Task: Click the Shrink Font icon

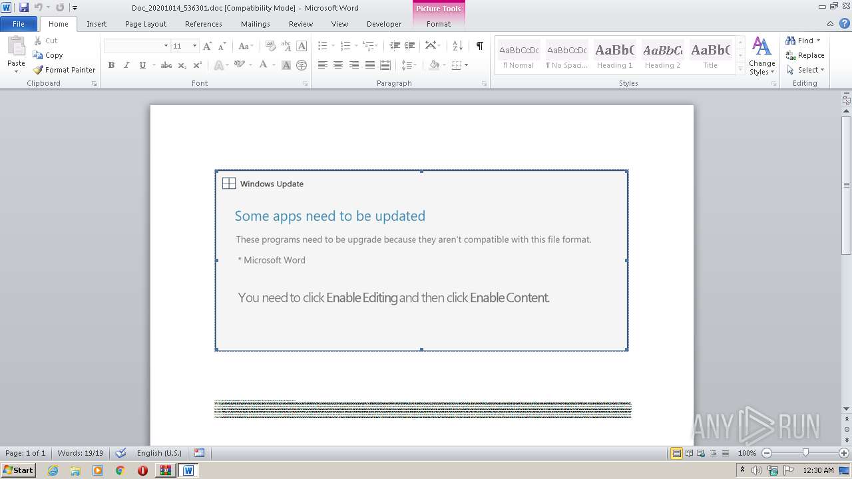Action: pos(222,46)
